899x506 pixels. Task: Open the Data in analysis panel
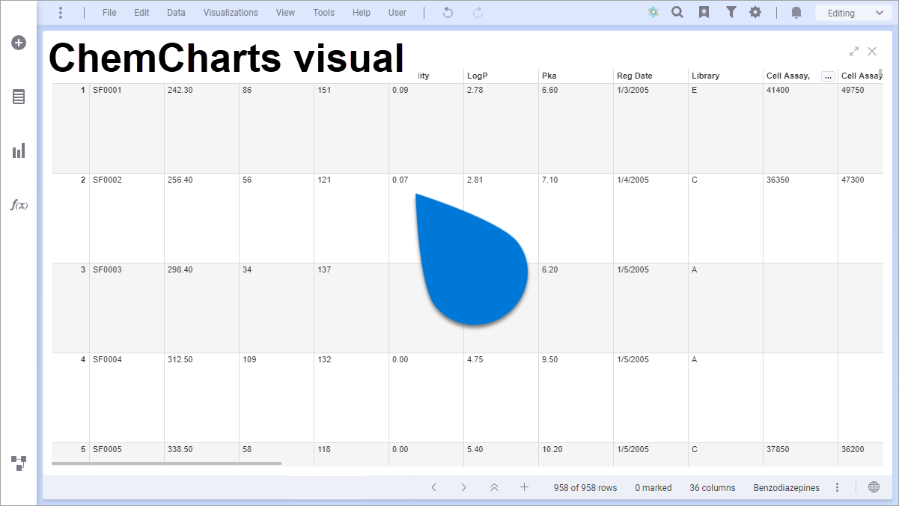(x=19, y=97)
